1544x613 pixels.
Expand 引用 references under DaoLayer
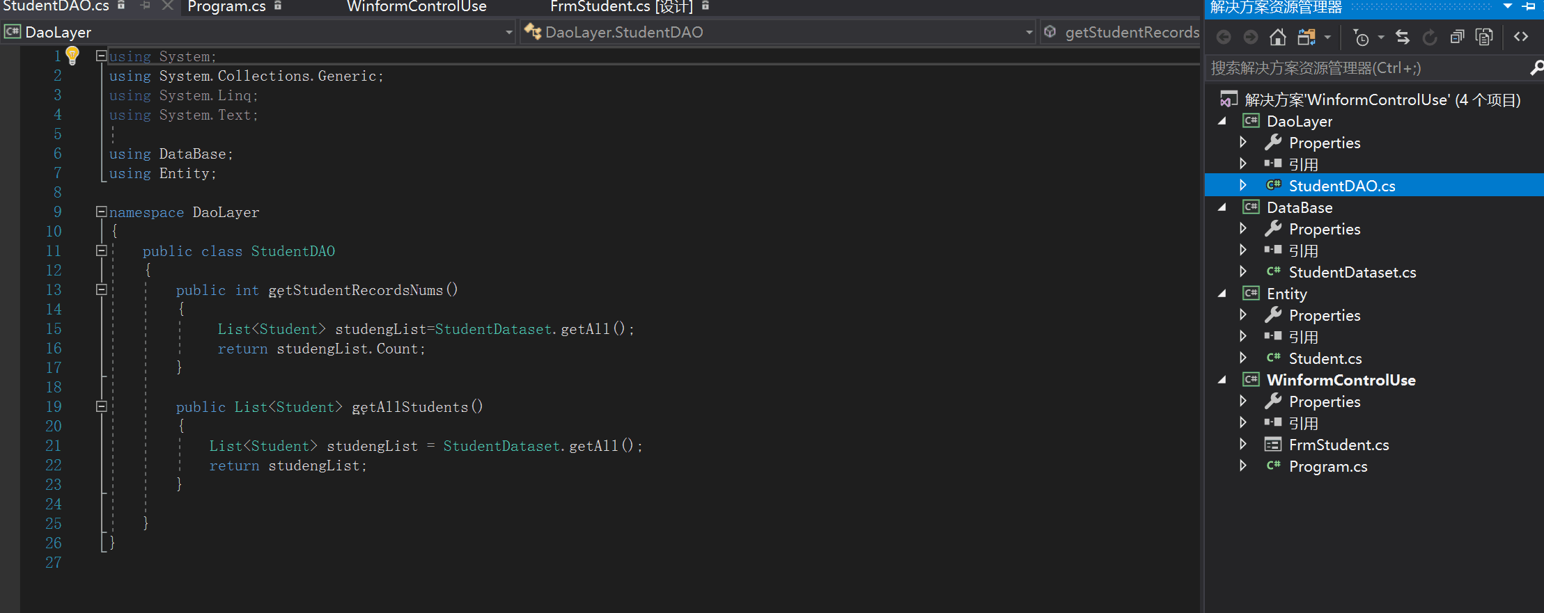tap(1243, 164)
